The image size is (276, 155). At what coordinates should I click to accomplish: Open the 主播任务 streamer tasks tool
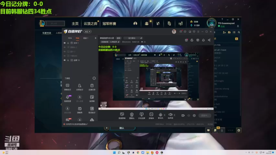[x=92, y=87]
